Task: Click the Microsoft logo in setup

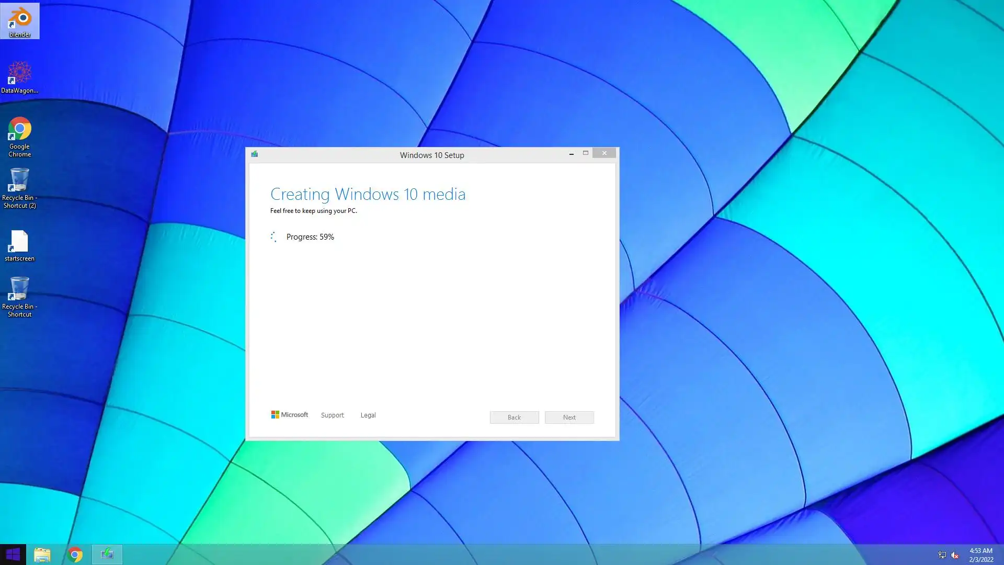Action: tap(289, 415)
